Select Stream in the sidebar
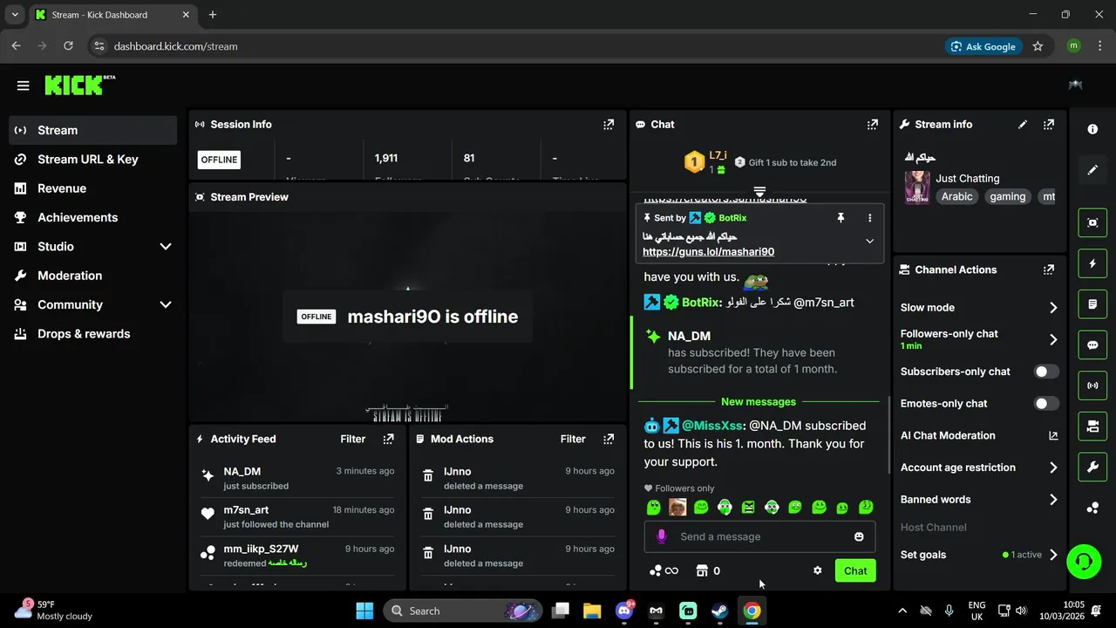Image resolution: width=1116 pixels, height=628 pixels. 92,131
